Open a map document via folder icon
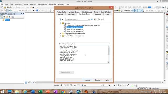The image size is (168, 94). click(x=5, y=7)
